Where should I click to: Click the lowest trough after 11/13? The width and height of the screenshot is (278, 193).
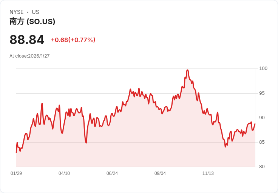pyautogui.click(x=225, y=146)
